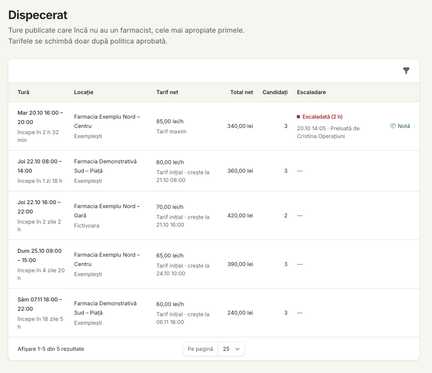Click the red Escaladată status square

coord(298,117)
